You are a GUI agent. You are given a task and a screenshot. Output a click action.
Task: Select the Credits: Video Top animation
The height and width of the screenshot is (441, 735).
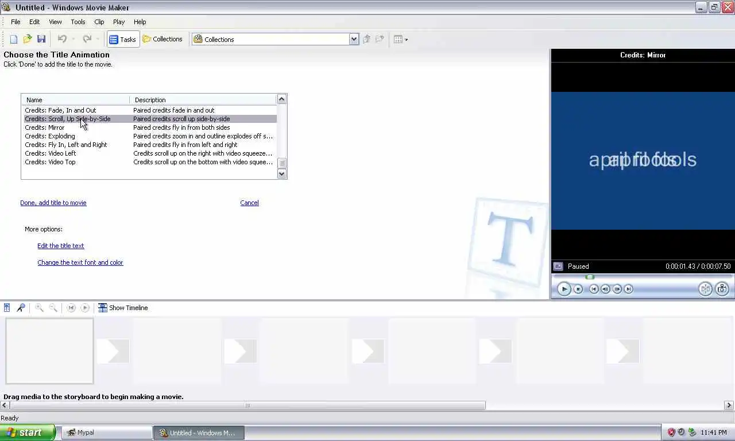point(149,162)
